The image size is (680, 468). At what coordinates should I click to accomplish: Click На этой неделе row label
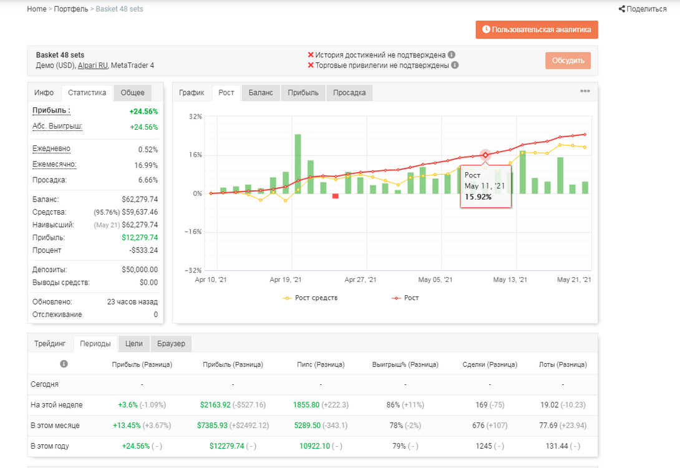pyautogui.click(x=56, y=405)
